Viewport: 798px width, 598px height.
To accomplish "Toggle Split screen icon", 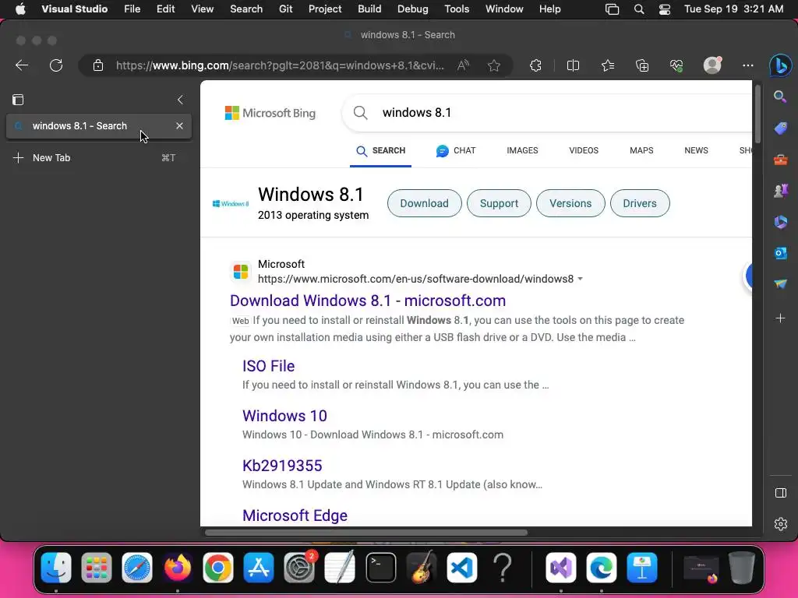I will (573, 65).
